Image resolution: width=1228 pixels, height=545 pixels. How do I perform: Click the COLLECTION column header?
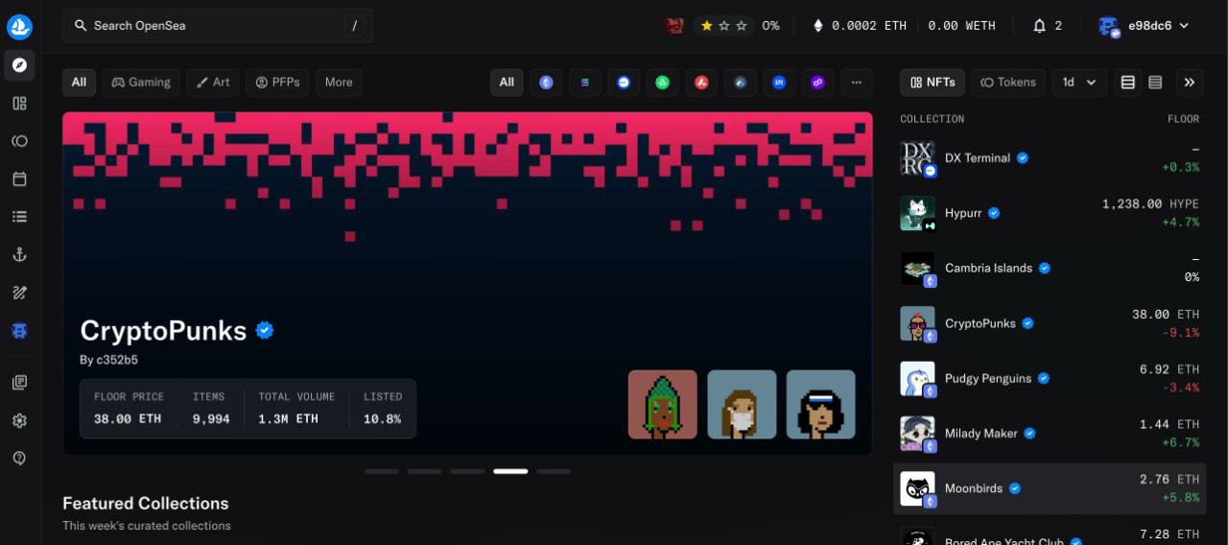933,119
